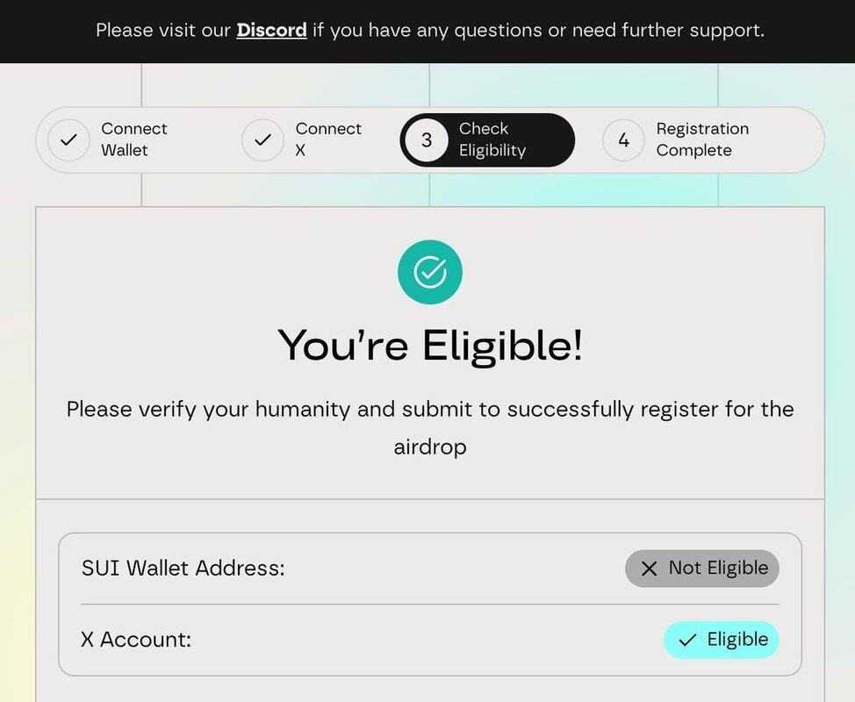The image size is (855, 702).
Task: Select the step 4 number circle
Action: [x=623, y=140]
